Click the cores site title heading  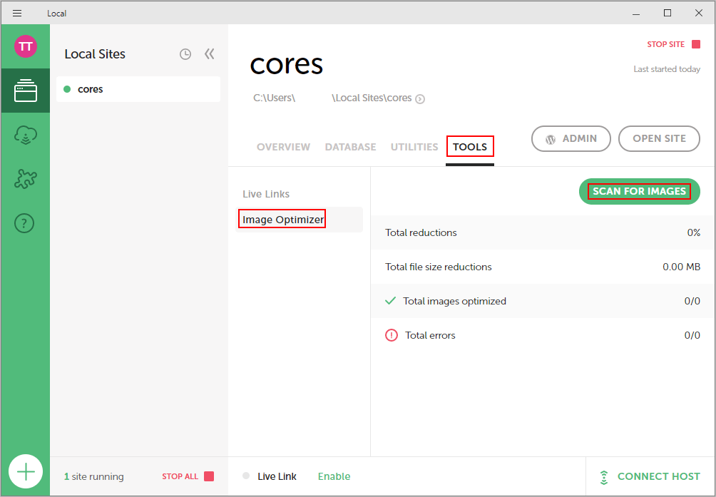pyautogui.click(x=286, y=64)
